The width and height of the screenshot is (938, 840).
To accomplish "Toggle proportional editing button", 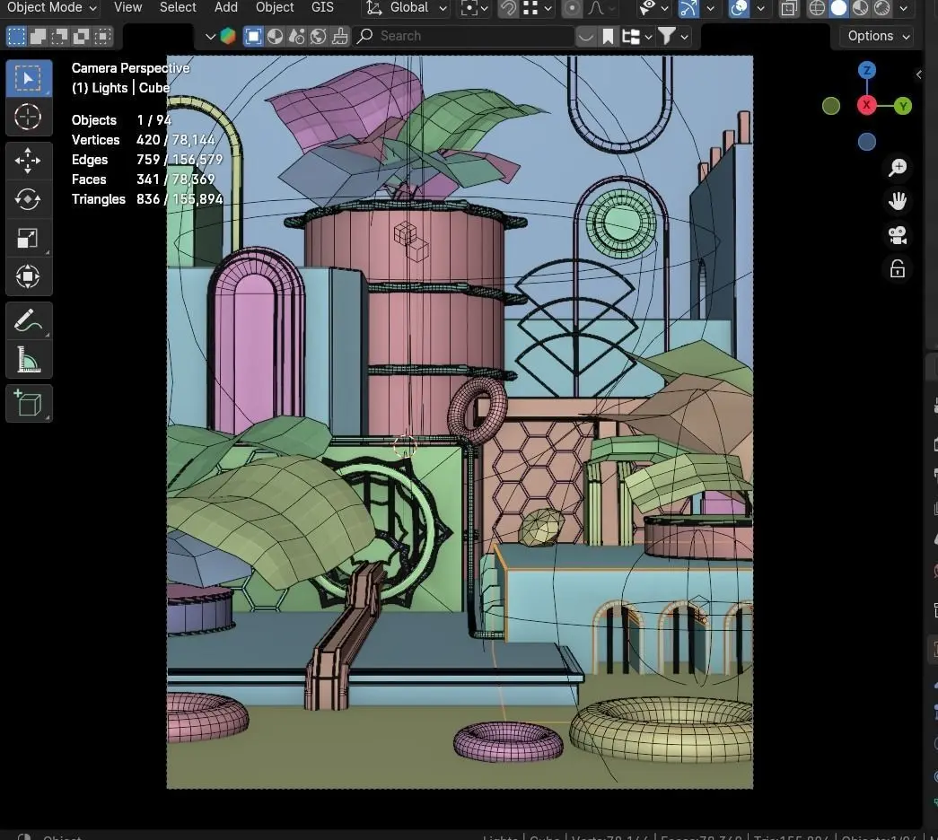I will coord(572,8).
